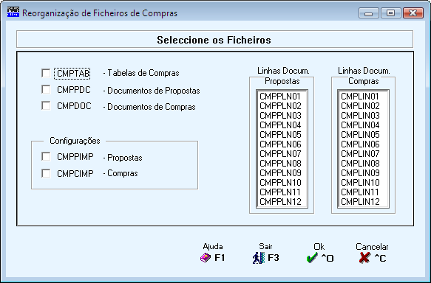Viewport: 431px width, 283px height.
Task: Confirm with the green Ok checkmark icon
Action: pos(312,258)
